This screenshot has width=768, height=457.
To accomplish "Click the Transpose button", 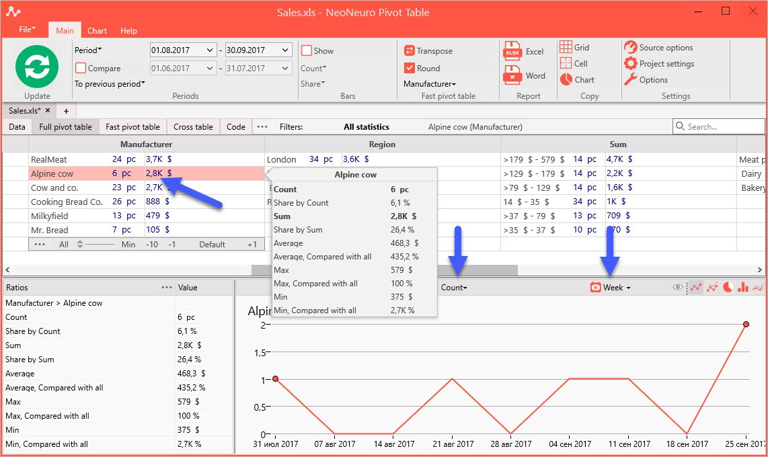I will pyautogui.click(x=428, y=51).
